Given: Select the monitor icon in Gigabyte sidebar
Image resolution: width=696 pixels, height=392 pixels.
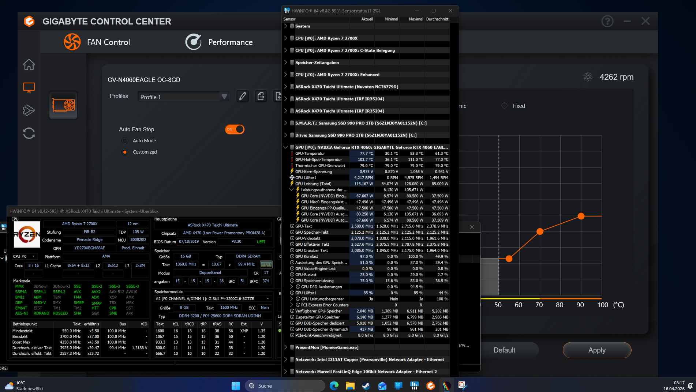Looking at the screenshot, I should pyautogui.click(x=29, y=87).
